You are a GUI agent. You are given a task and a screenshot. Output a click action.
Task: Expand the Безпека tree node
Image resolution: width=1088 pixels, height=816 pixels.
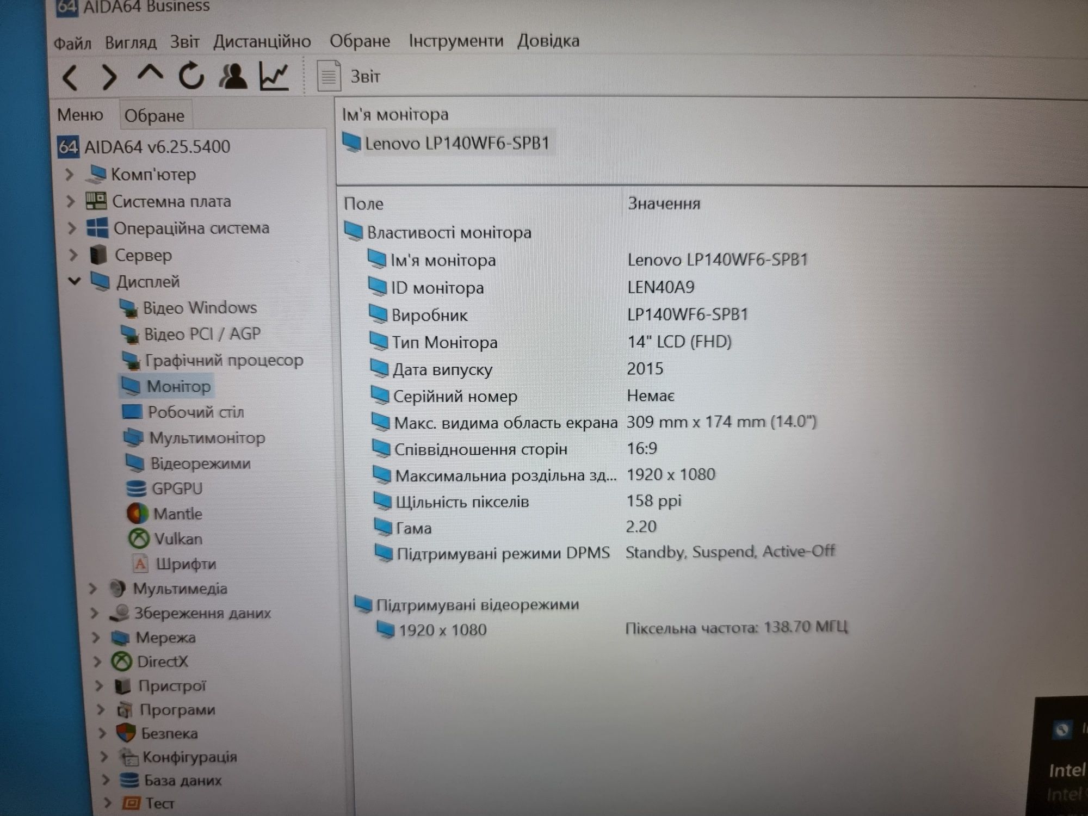[102, 733]
